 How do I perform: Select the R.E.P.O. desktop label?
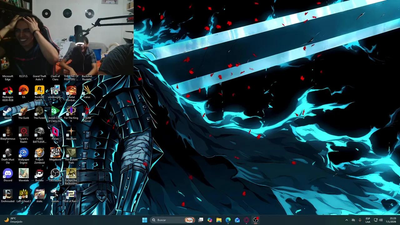tap(23, 76)
